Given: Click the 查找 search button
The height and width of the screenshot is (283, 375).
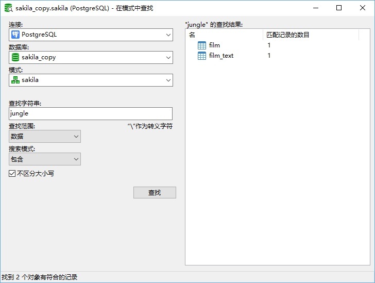Looking at the screenshot, I should pos(155,192).
